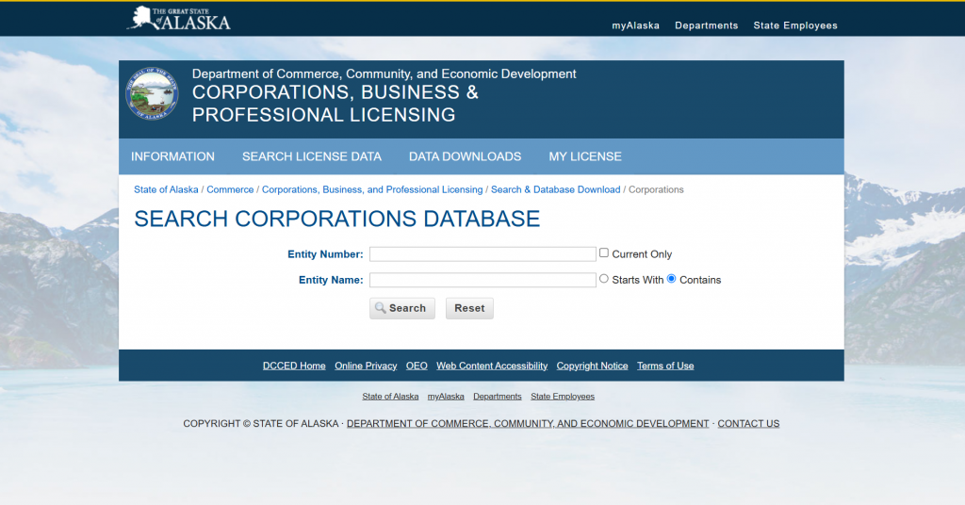The width and height of the screenshot is (965, 505).
Task: Click the Great State of Alaska logo
Action: click(x=178, y=19)
